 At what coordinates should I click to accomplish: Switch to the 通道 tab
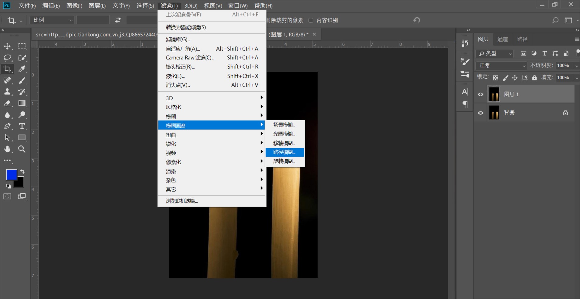pos(502,39)
